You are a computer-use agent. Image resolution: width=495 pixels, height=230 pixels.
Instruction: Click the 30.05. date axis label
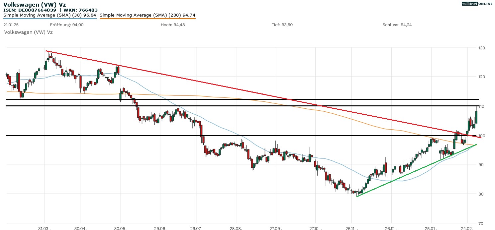[120, 229]
